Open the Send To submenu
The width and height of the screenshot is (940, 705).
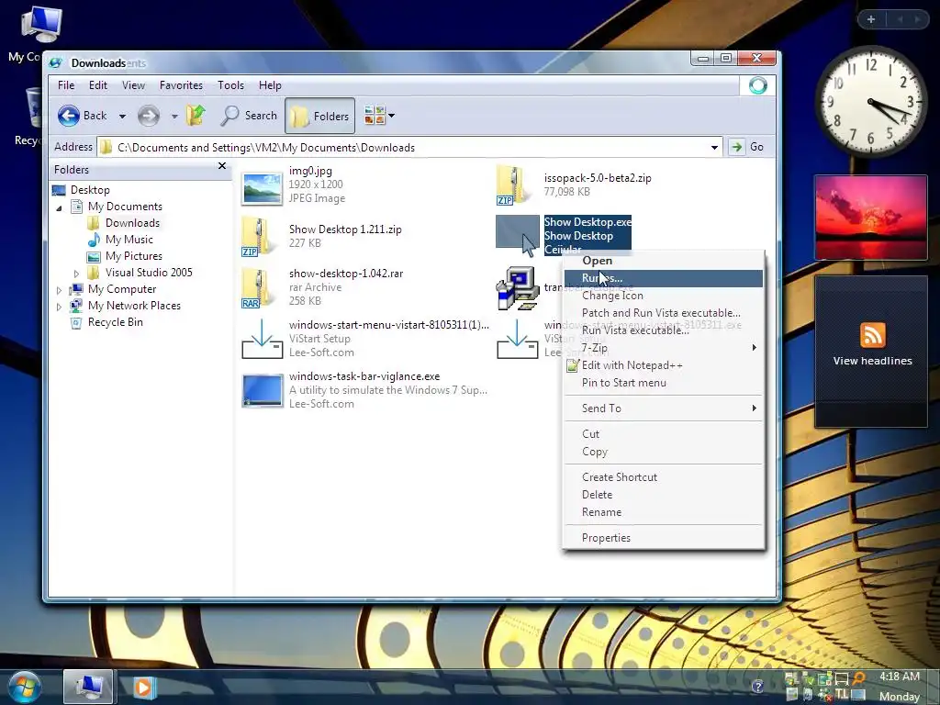[663, 408]
